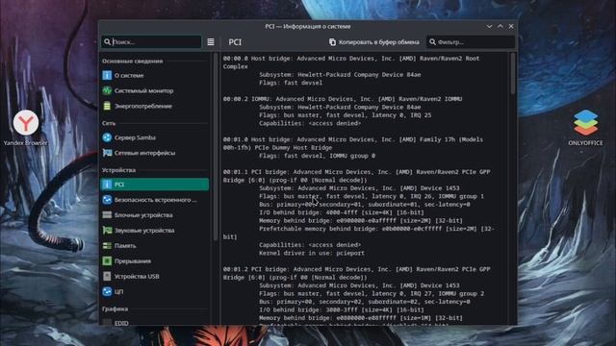Open the Прерывания page
616x346 pixels.
(x=154, y=260)
